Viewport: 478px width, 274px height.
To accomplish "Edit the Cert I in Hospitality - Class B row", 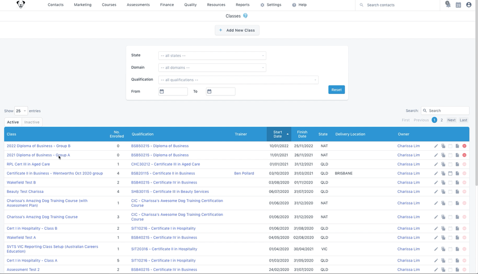I will 436,228.
